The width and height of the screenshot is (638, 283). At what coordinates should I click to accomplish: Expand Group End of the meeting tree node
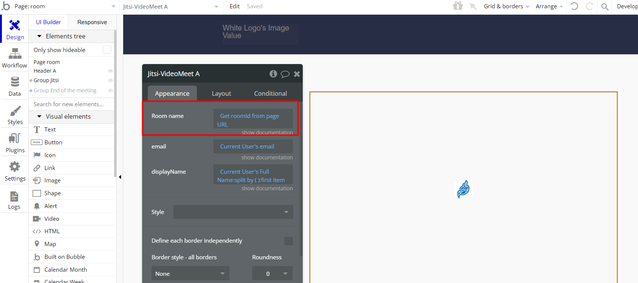point(31,90)
